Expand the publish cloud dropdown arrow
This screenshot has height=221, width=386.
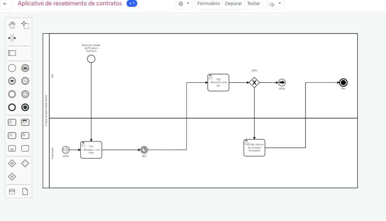tap(280, 4)
